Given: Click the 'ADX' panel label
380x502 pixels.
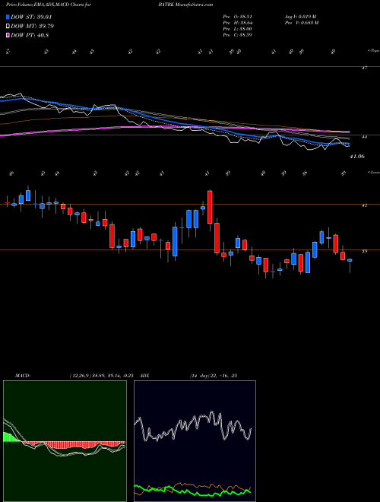Looking at the screenshot, I should (x=145, y=376).
